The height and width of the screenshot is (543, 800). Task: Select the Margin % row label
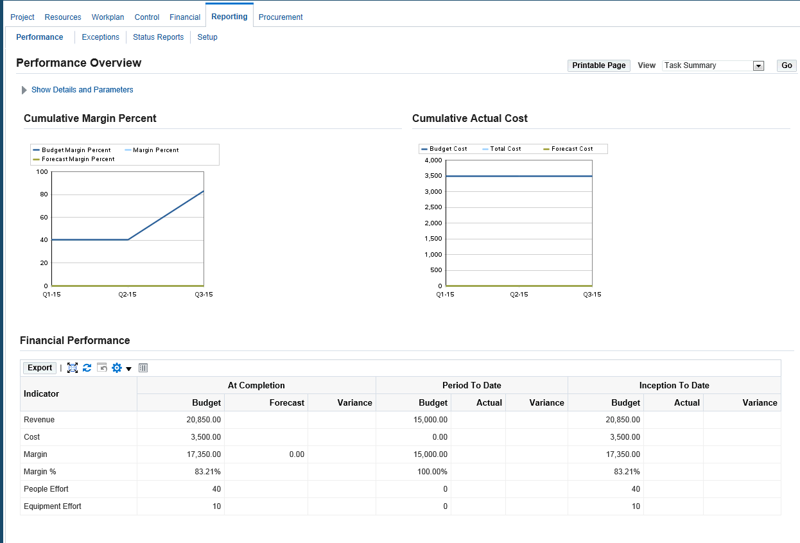pos(40,472)
